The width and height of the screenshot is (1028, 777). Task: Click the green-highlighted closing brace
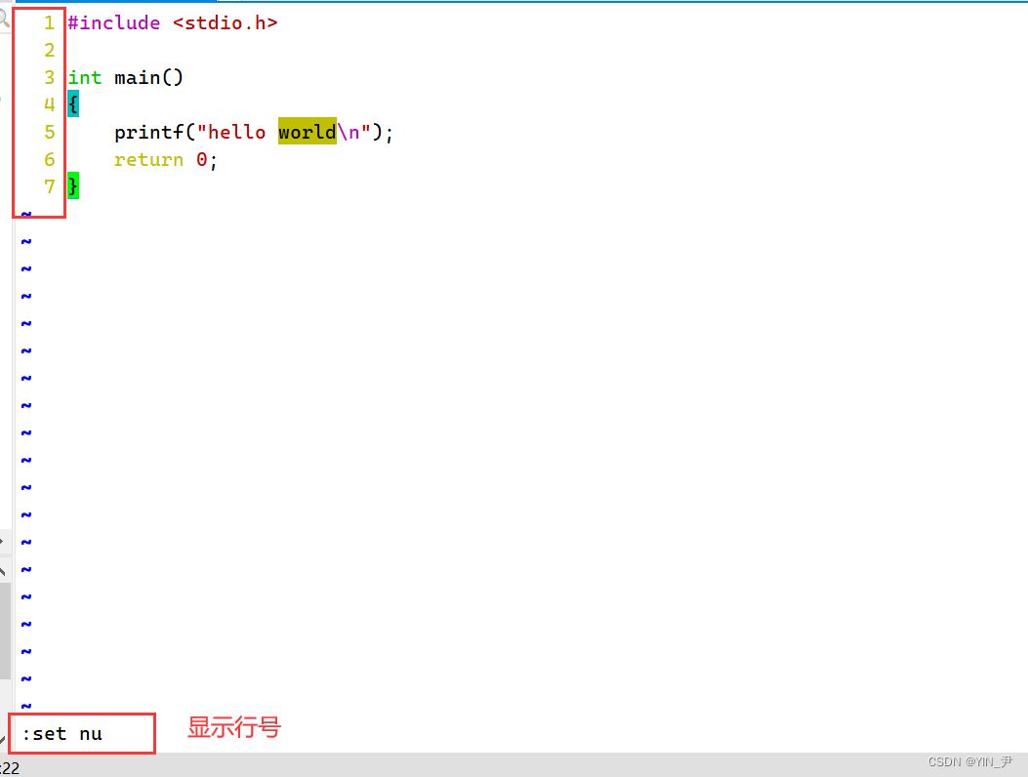(x=73, y=186)
